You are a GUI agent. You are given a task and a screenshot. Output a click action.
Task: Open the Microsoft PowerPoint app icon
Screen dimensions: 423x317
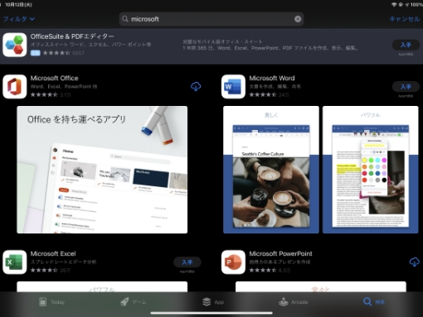[x=233, y=262]
